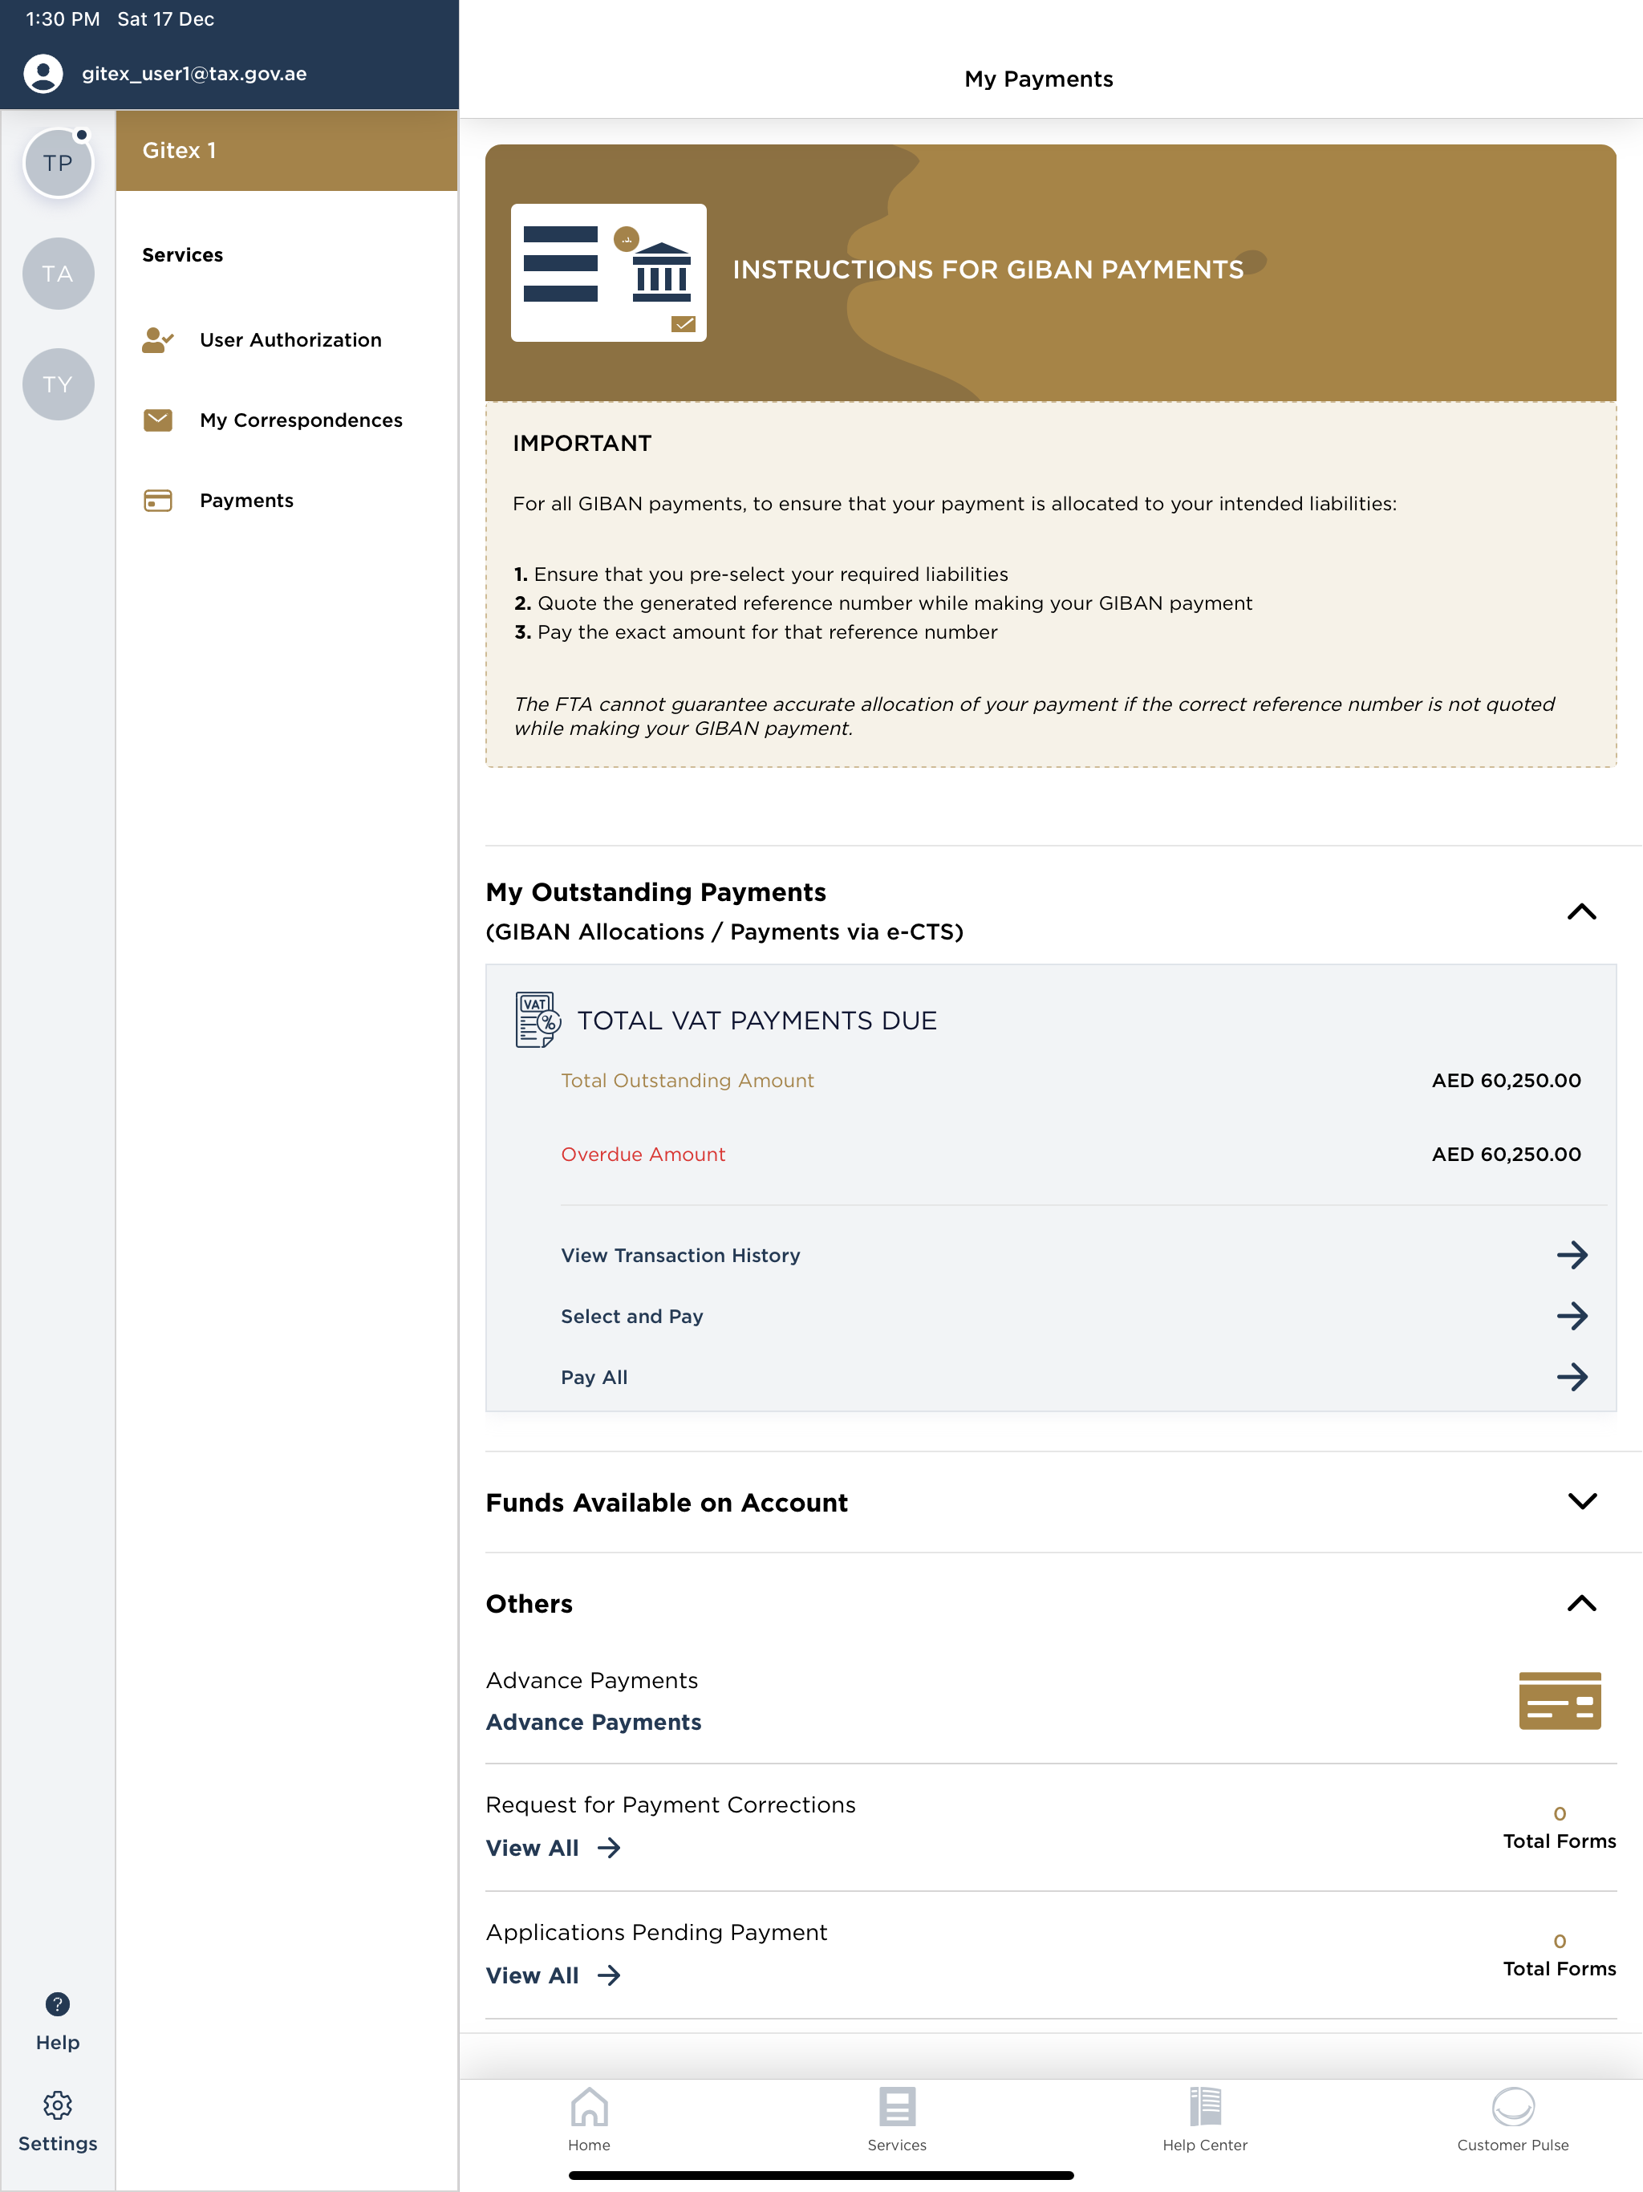Image resolution: width=1643 pixels, height=2192 pixels.
Task: Collapse the My Outstanding Payments section
Action: point(1581,911)
